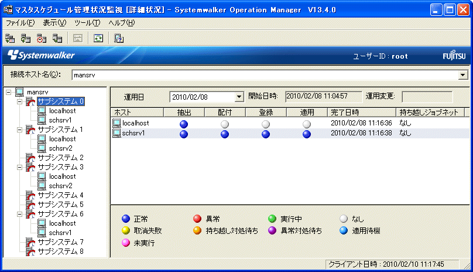Viewport: 473px width, 272px height.
Task: Click the schsrv1 row's blue 適用 status ball
Action: coord(307,134)
